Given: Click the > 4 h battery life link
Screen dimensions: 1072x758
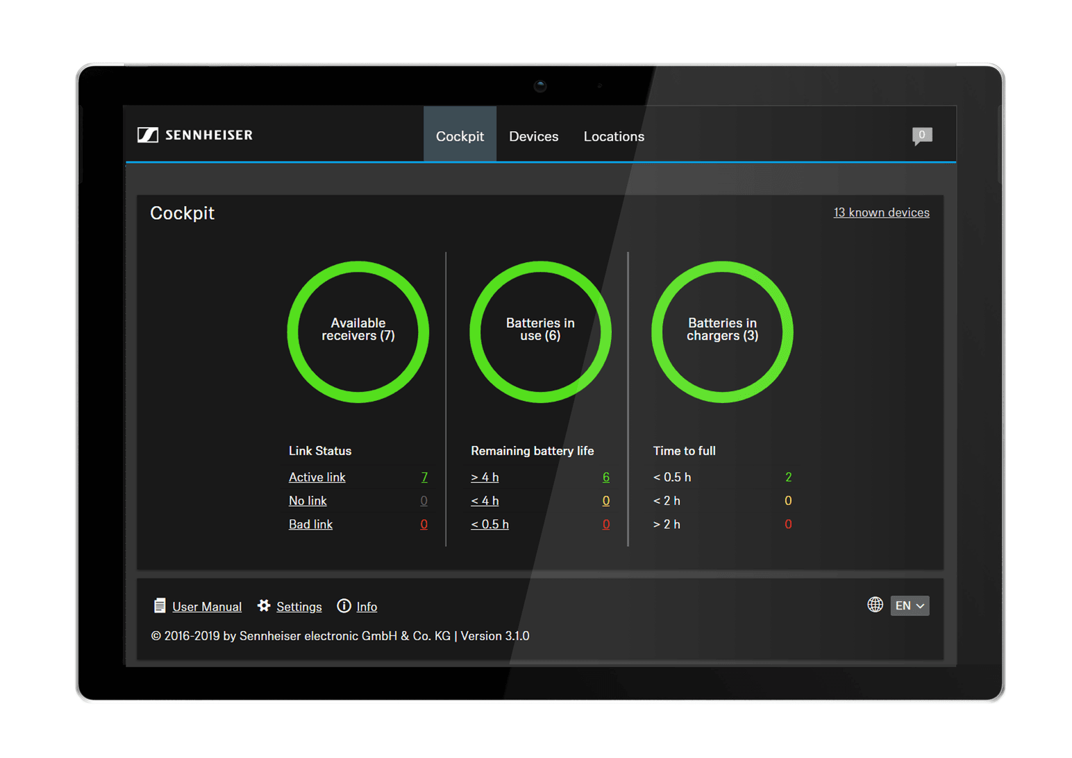Looking at the screenshot, I should point(485,477).
